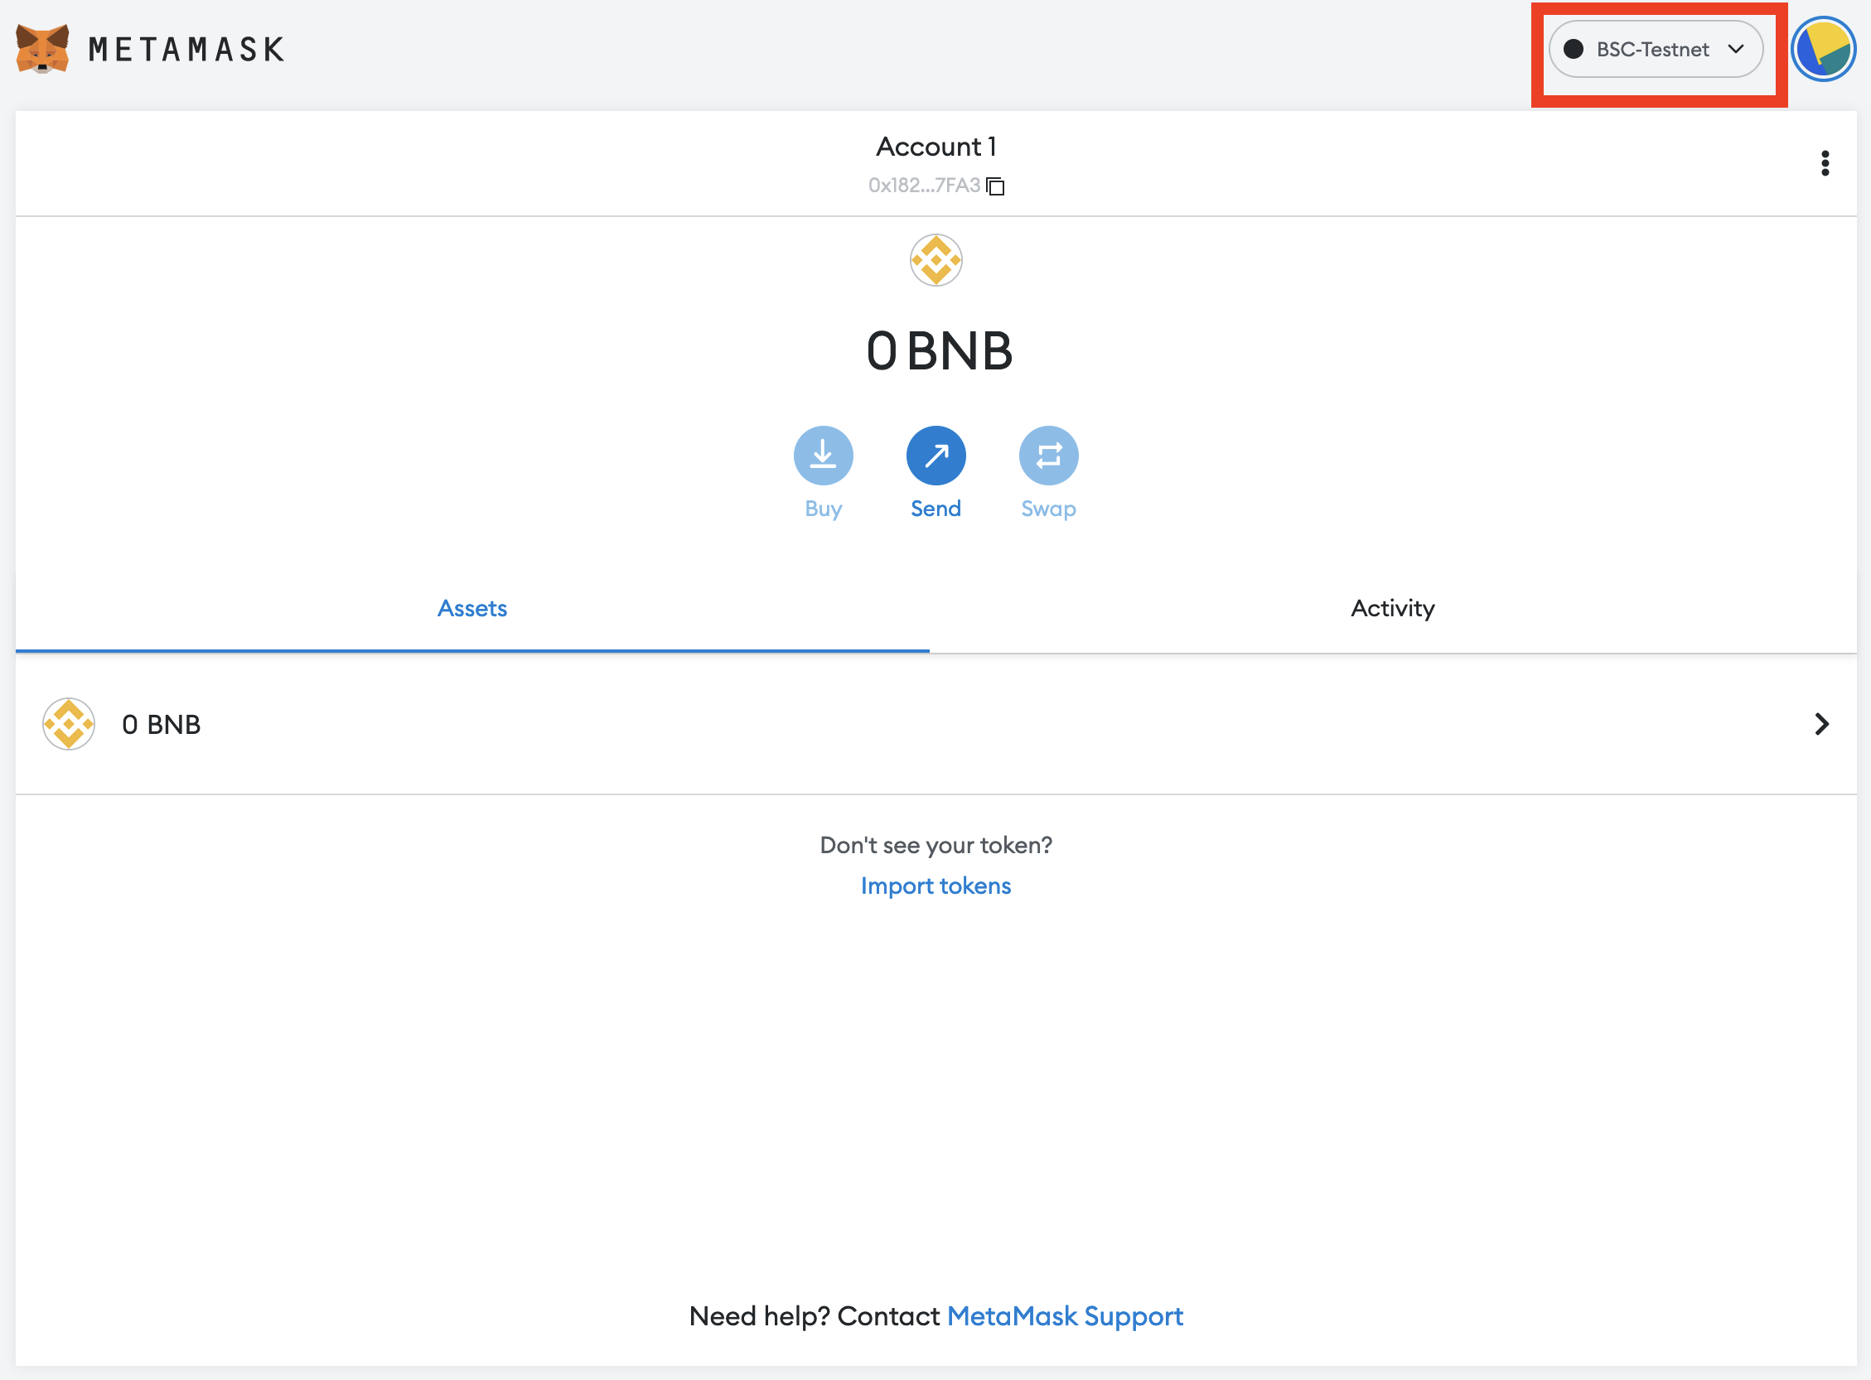Switch to the Assets tab
This screenshot has width=1871, height=1380.
coord(472,609)
